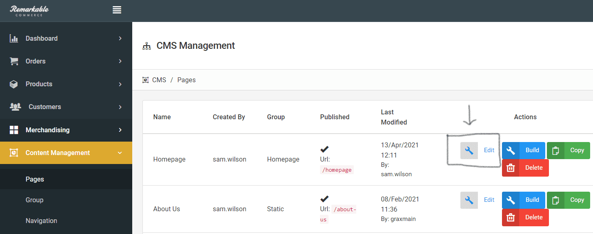This screenshot has height=234, width=593.
Task: Click the Dashboard chart icon in sidebar
Action: (x=14, y=39)
